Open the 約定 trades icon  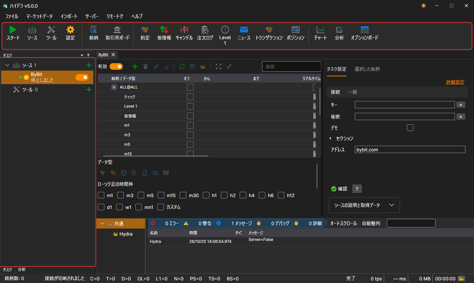pos(145,30)
